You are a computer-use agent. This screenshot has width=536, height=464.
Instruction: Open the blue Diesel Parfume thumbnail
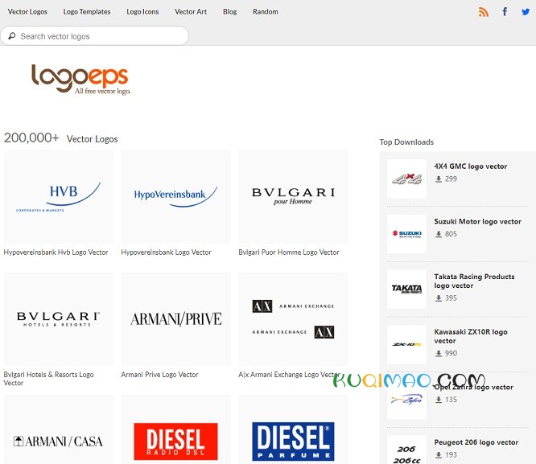[x=293, y=430]
